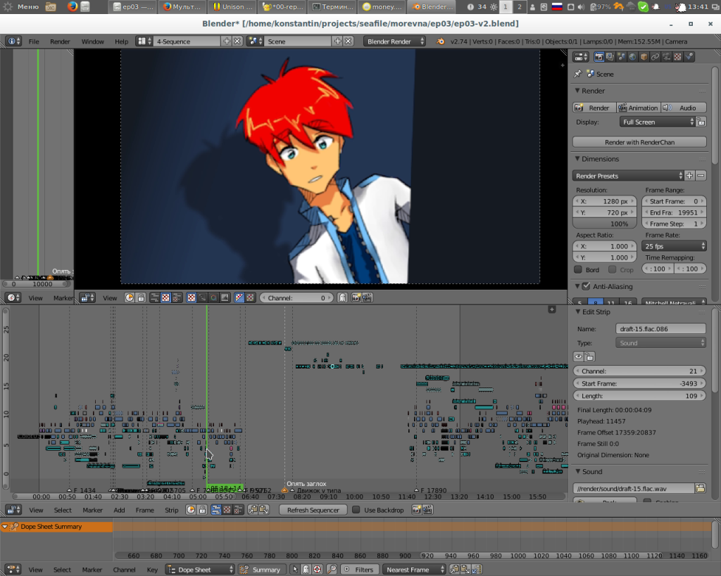Viewport: 721px width, 576px height.
Task: Toggle the Summary button in Dope Sheet header
Action: click(x=261, y=570)
